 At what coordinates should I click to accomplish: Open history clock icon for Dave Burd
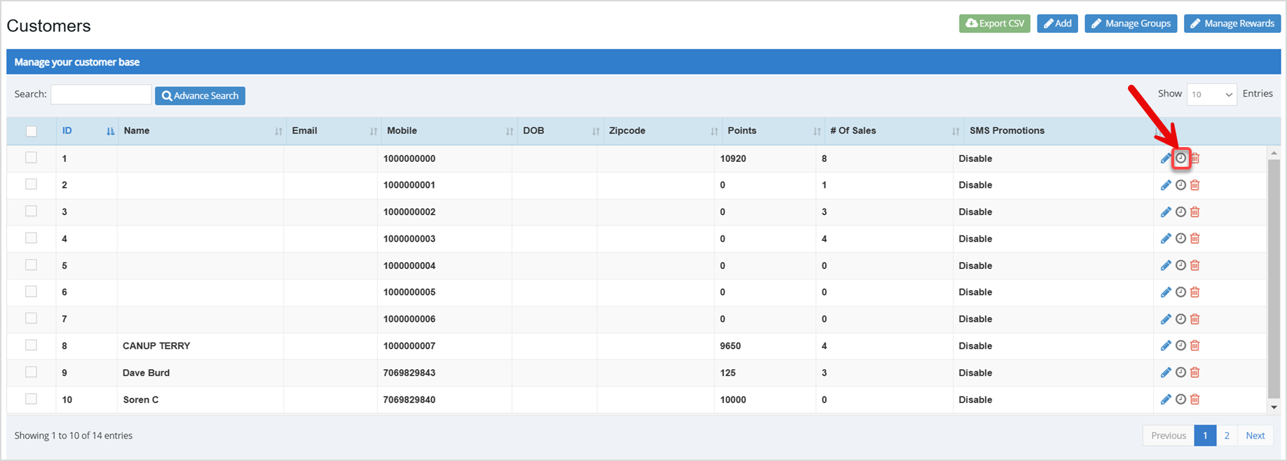click(x=1181, y=373)
